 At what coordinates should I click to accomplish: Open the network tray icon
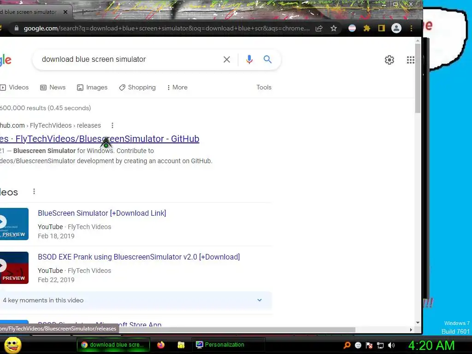click(380, 345)
